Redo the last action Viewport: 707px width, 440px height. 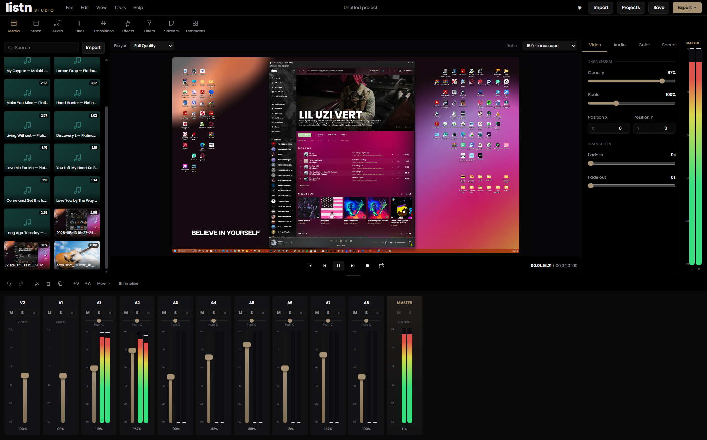click(21, 284)
